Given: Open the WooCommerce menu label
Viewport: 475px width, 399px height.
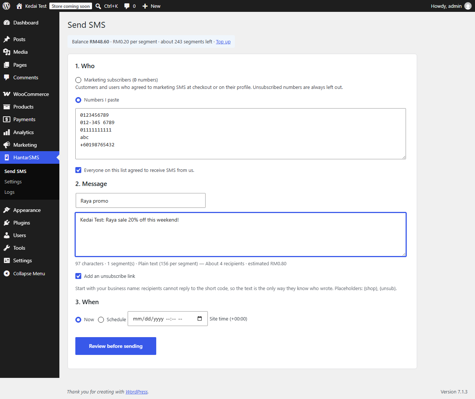Looking at the screenshot, I should (x=31, y=94).
